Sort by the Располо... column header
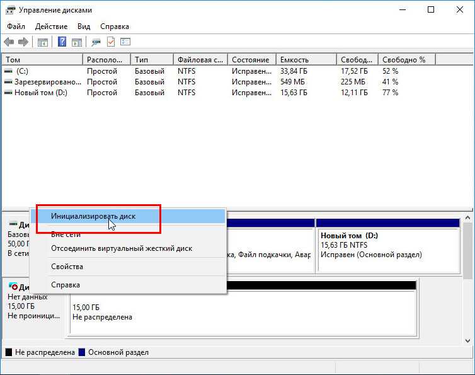 106,60
